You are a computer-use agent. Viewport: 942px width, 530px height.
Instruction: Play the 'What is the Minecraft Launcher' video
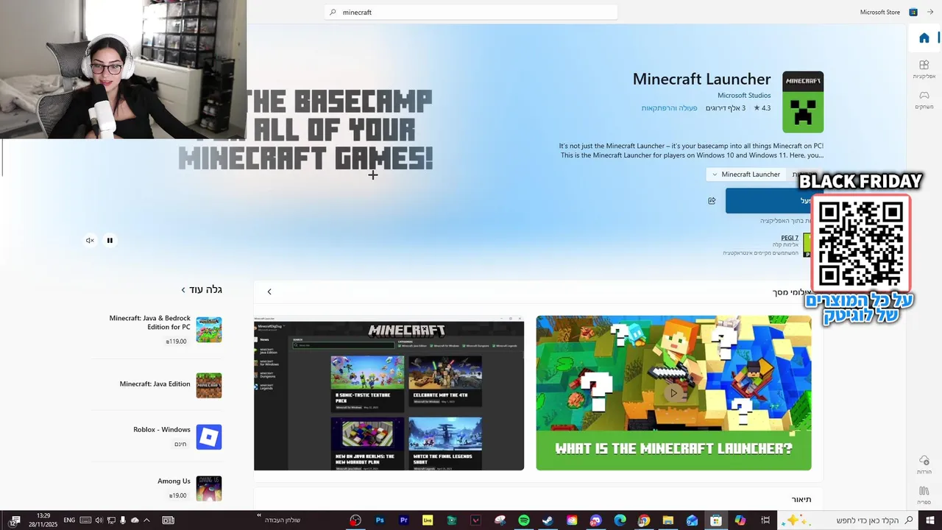click(673, 393)
